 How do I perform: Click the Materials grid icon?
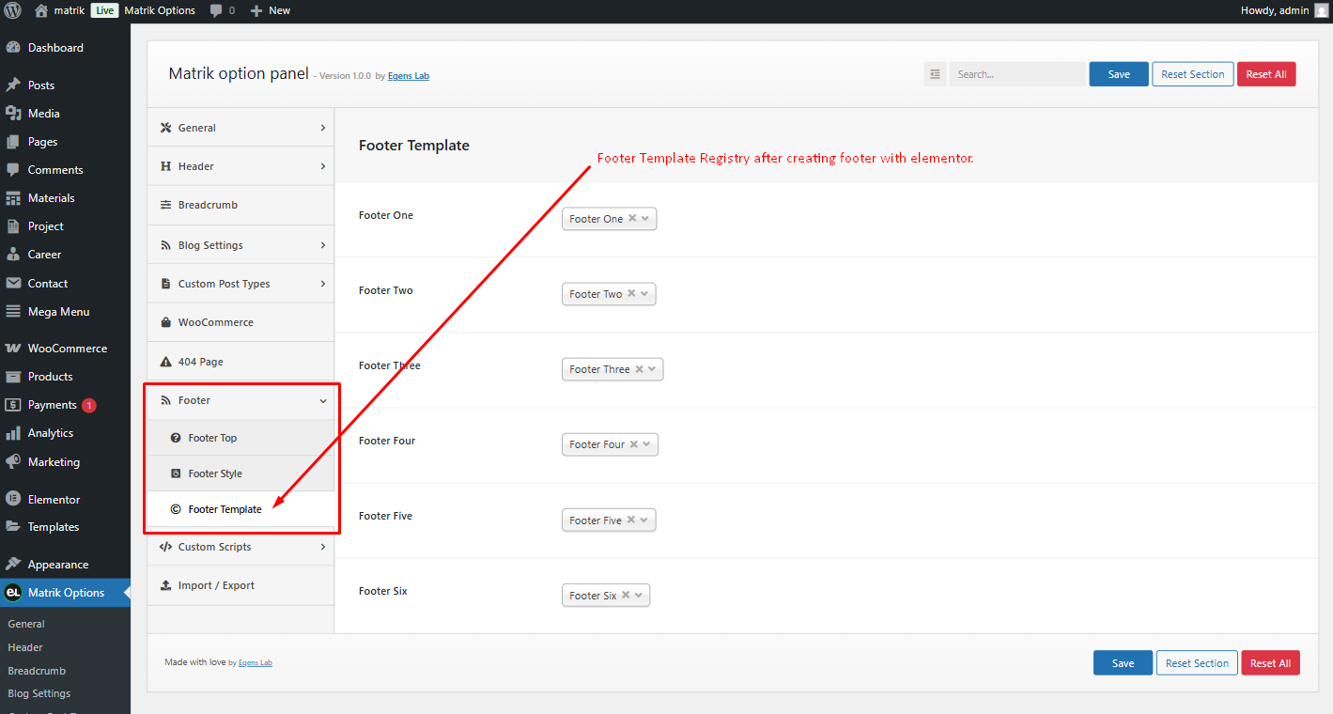coord(13,198)
